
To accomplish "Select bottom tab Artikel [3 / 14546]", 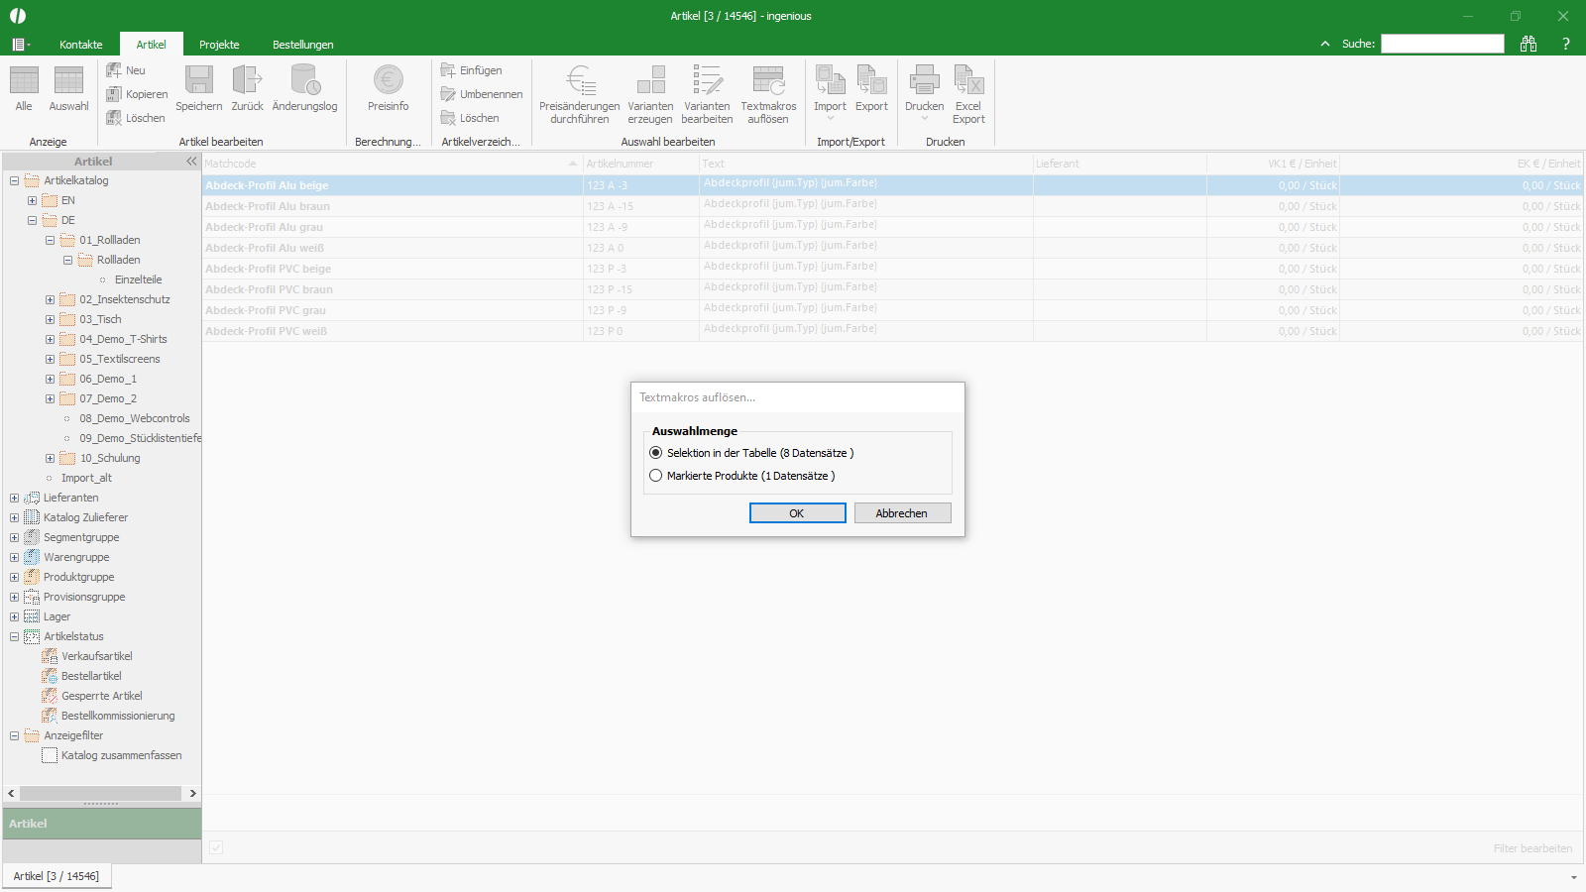I will tap(57, 876).
